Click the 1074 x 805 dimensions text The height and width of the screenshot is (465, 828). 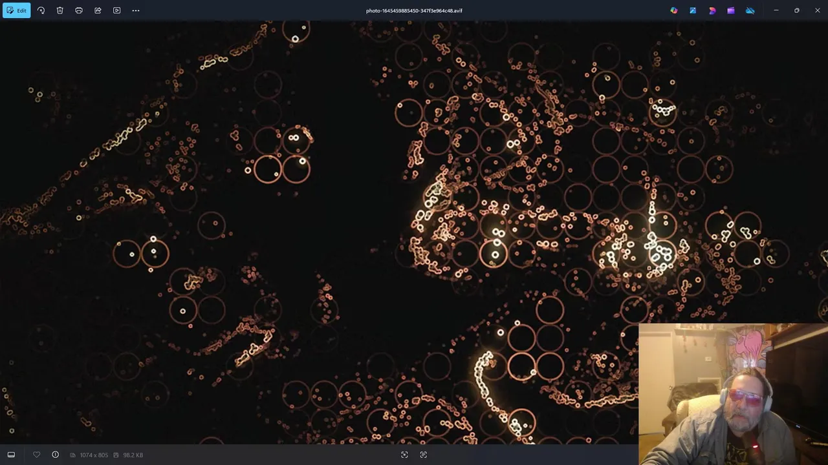click(94, 455)
